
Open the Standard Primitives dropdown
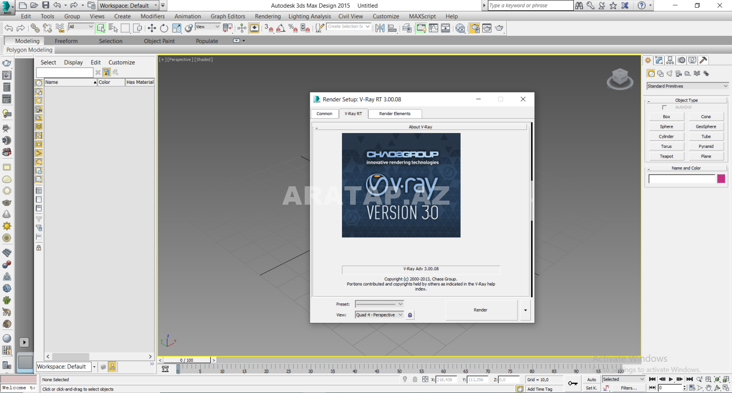click(687, 86)
